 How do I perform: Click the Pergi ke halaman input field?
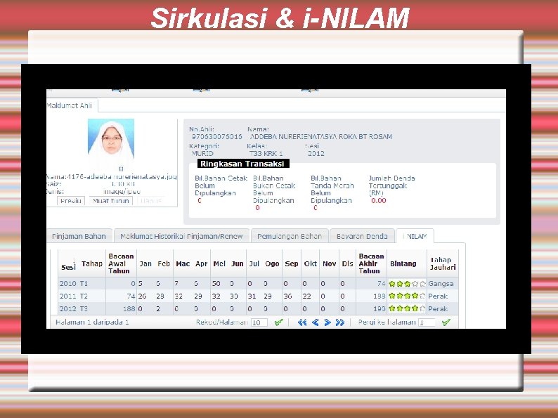pyautogui.click(x=427, y=322)
